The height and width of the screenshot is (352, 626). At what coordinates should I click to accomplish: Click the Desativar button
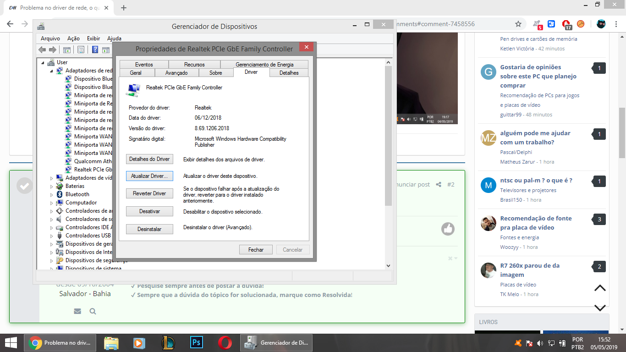[149, 211]
